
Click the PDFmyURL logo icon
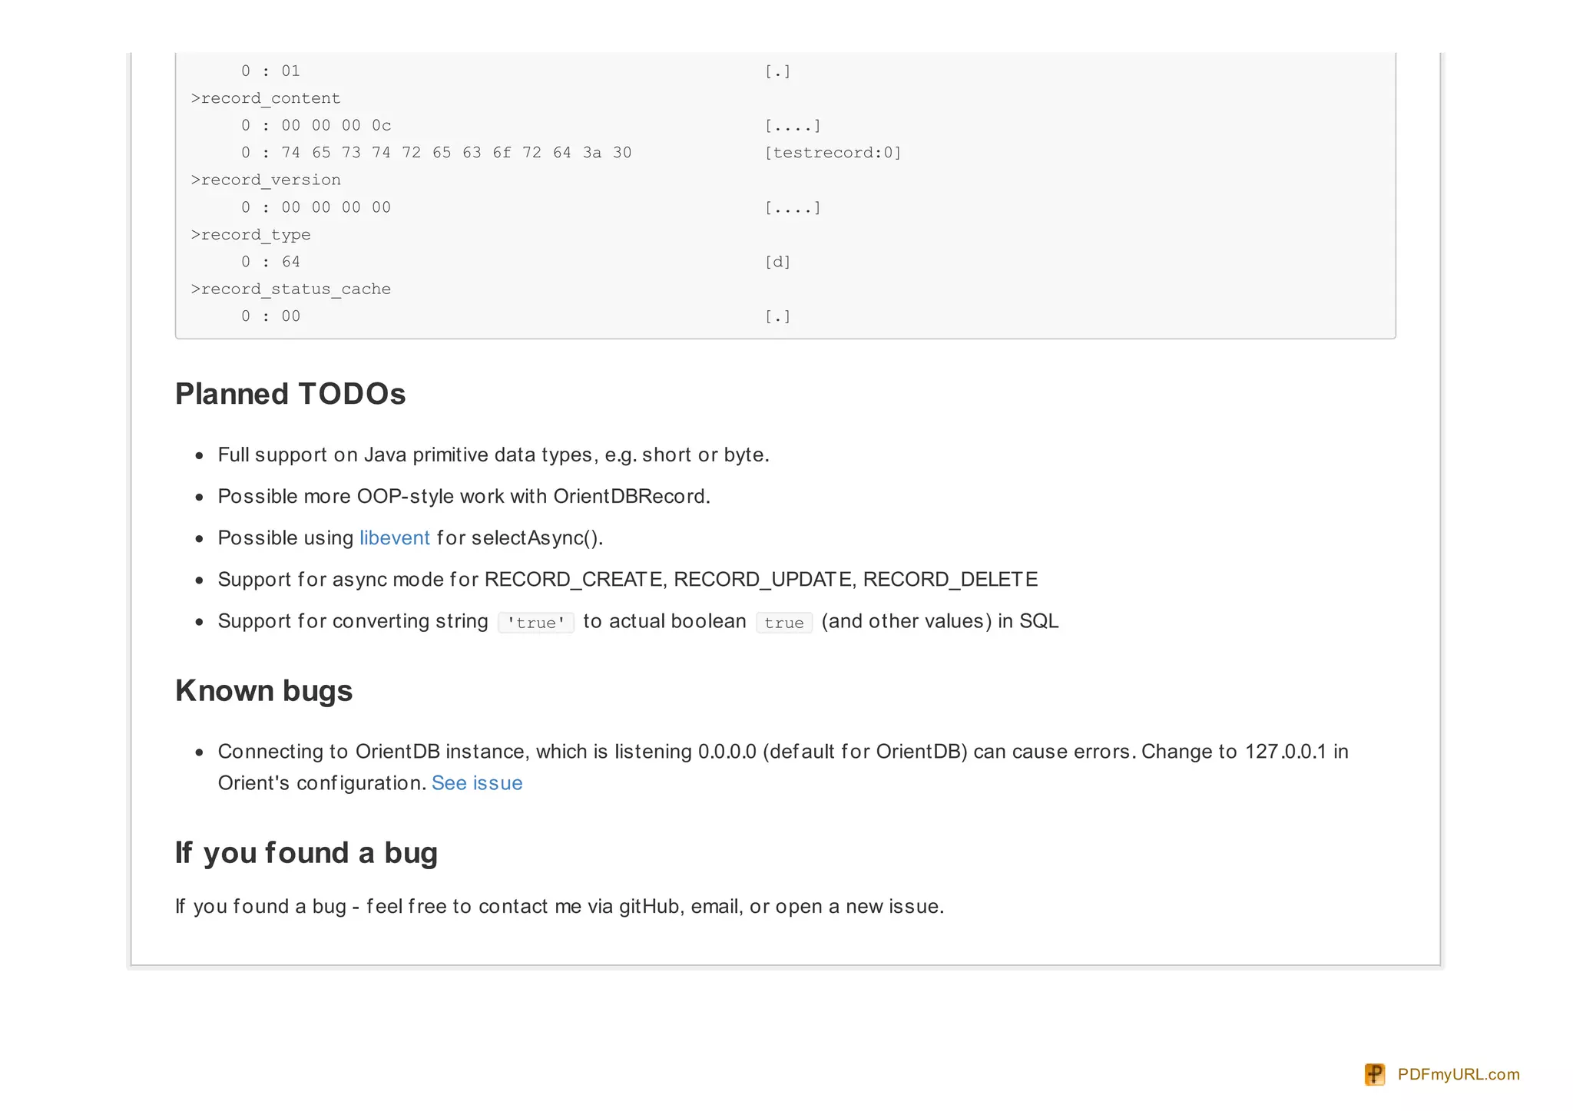coord(1374,1074)
